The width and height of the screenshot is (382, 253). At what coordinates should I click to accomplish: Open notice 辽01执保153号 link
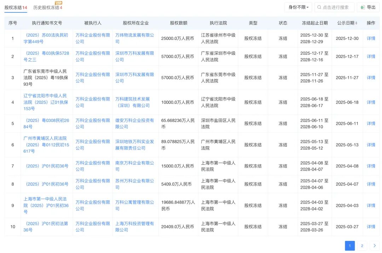click(x=46, y=102)
